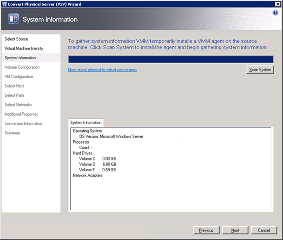Click the Scan System button
Screen dimensions: 283x240
pos(260,70)
